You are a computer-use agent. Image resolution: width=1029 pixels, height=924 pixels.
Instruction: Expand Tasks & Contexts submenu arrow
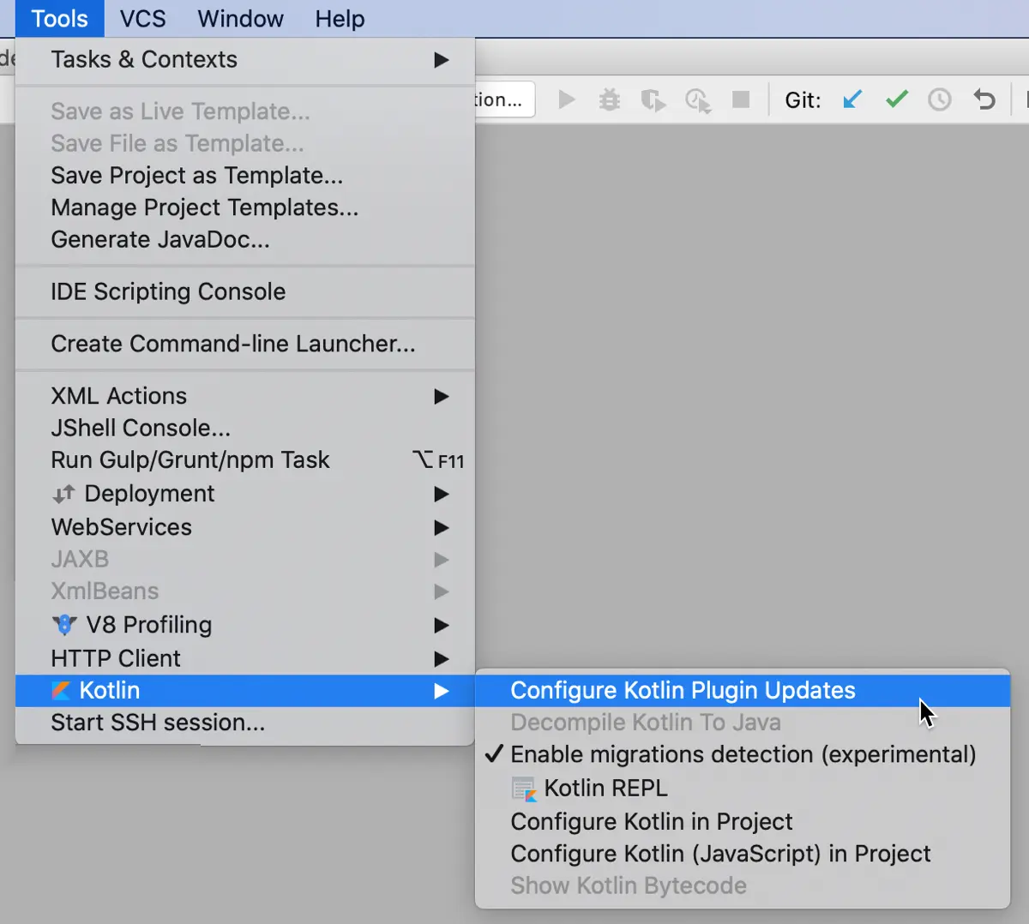pos(442,60)
